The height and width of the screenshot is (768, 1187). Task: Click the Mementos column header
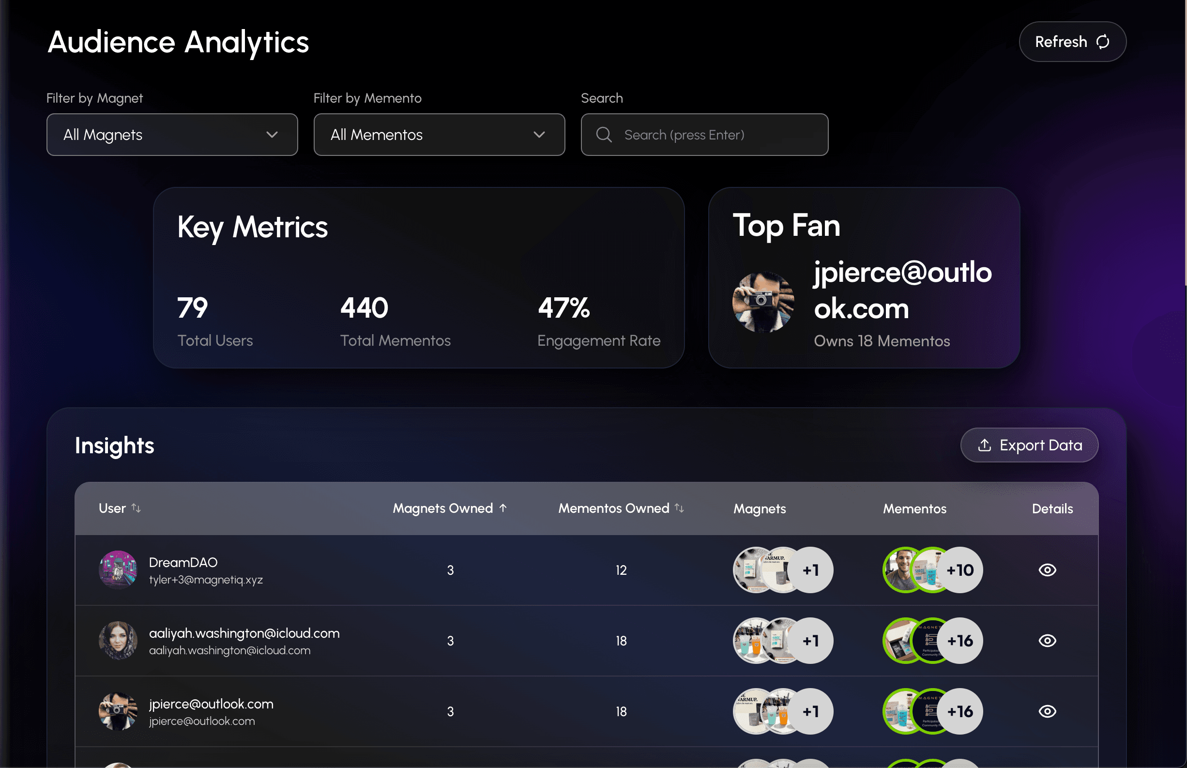(x=914, y=508)
